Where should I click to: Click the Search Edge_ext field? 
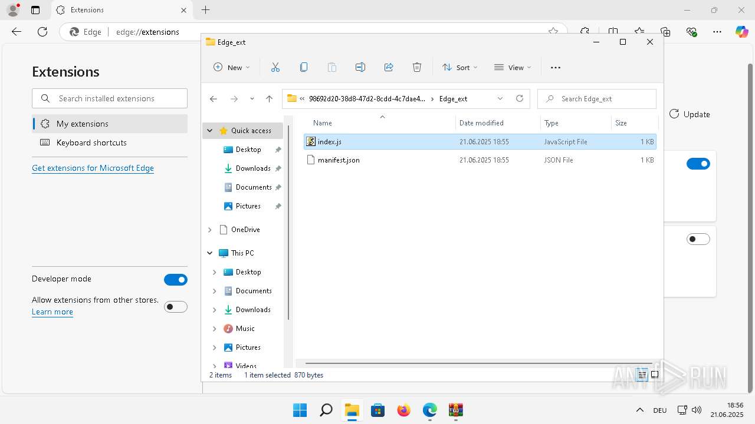[x=597, y=98]
